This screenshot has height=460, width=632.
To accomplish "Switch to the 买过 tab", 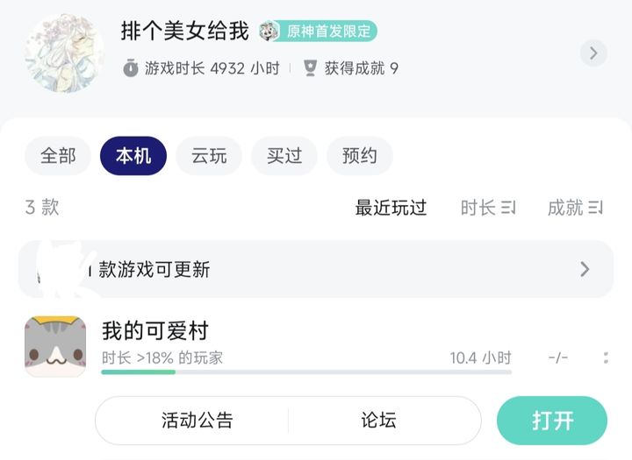I will pyautogui.click(x=284, y=156).
